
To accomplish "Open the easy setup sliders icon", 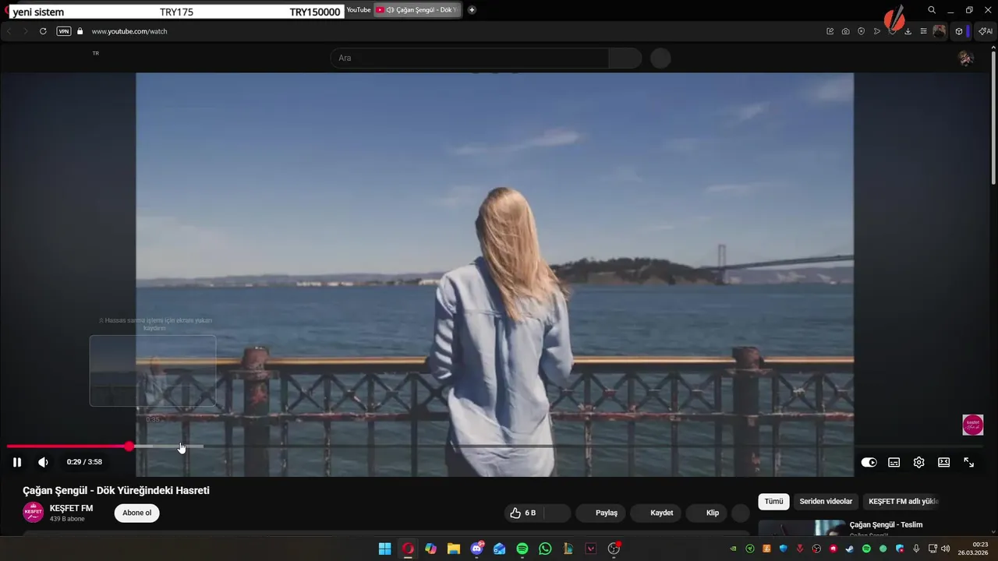I will (x=924, y=31).
